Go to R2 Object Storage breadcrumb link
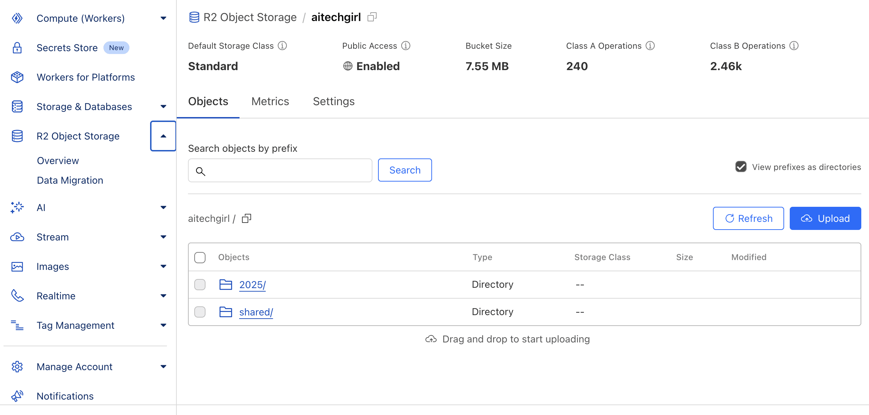 pos(250,17)
